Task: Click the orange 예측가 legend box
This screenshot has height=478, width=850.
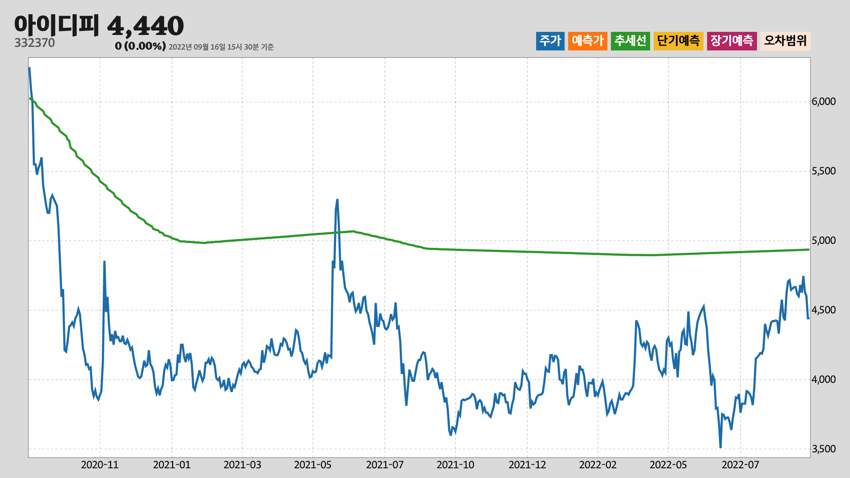Action: click(587, 41)
